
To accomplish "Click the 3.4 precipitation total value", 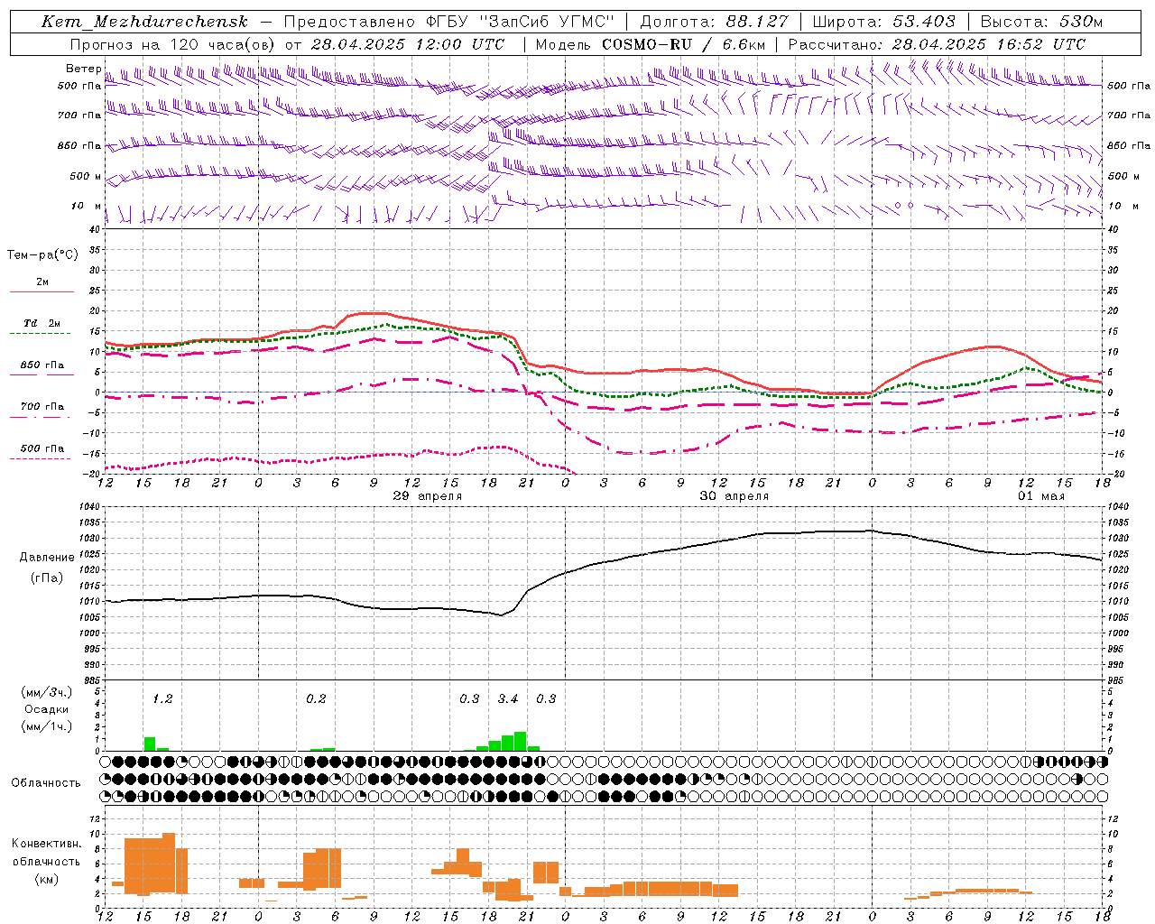I will (x=508, y=698).
